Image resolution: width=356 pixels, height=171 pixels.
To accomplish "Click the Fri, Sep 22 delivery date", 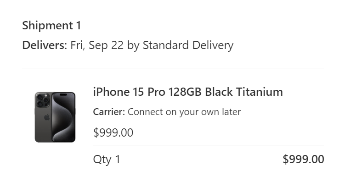I will pyautogui.click(x=97, y=45).
